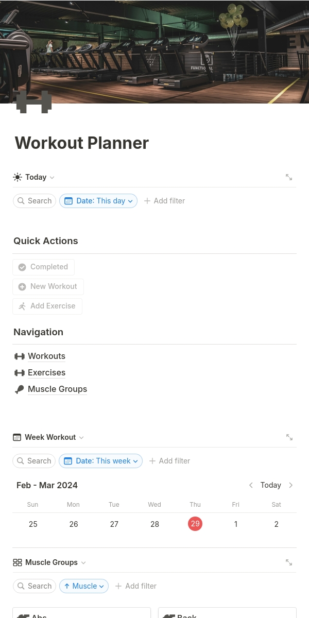The image size is (309, 618).
Task: Go to previous week in calendar
Action: [251, 485]
